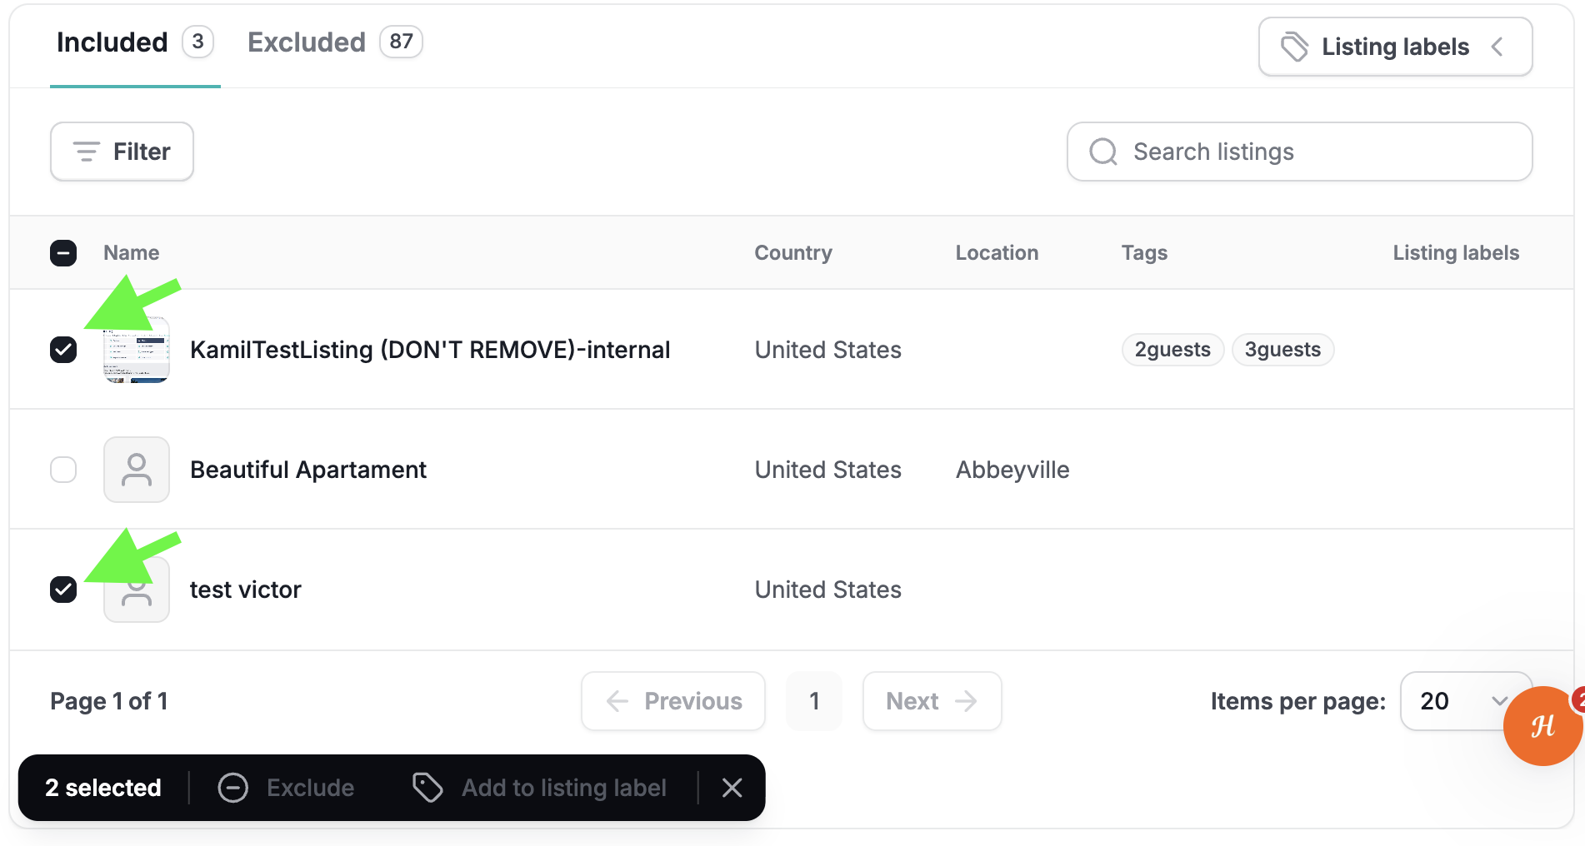
Task: Uncheck the test victor row checkbox
Action: (63, 590)
